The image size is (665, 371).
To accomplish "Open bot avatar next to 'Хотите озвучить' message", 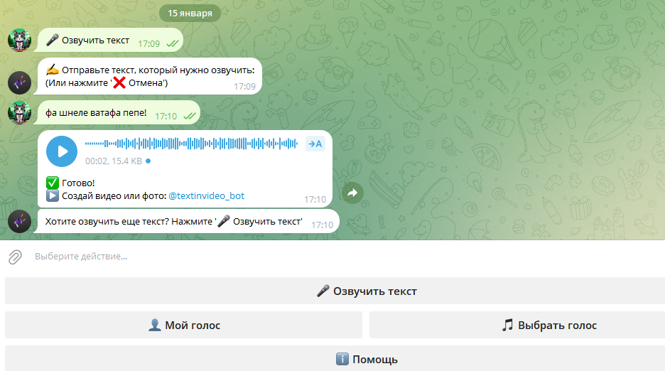I will tap(19, 221).
